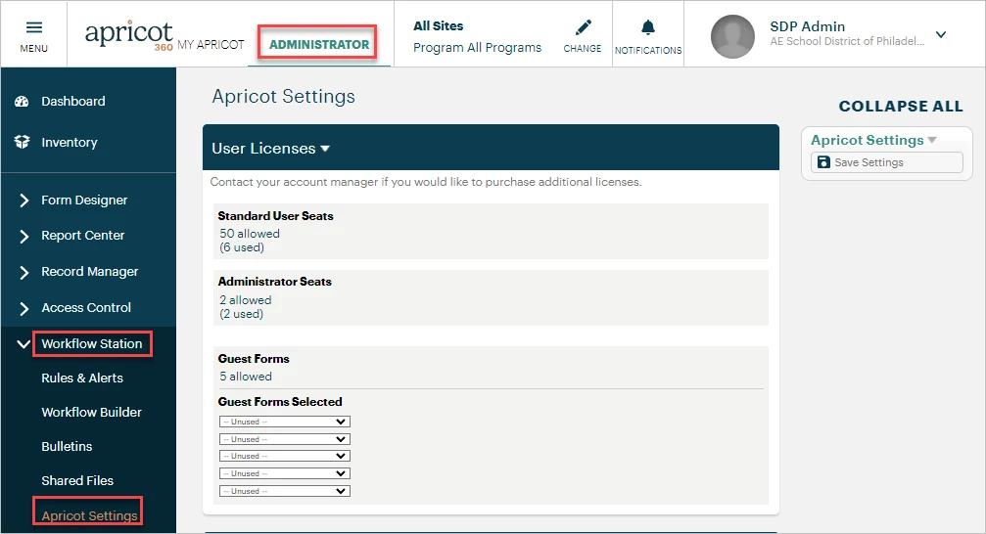Click the Guest Forms Selected heading
The height and width of the screenshot is (534, 986).
point(280,402)
